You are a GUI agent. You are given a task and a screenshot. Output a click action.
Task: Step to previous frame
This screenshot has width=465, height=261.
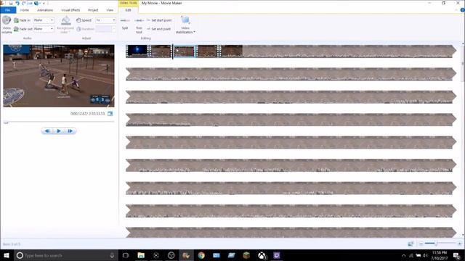coord(47,130)
